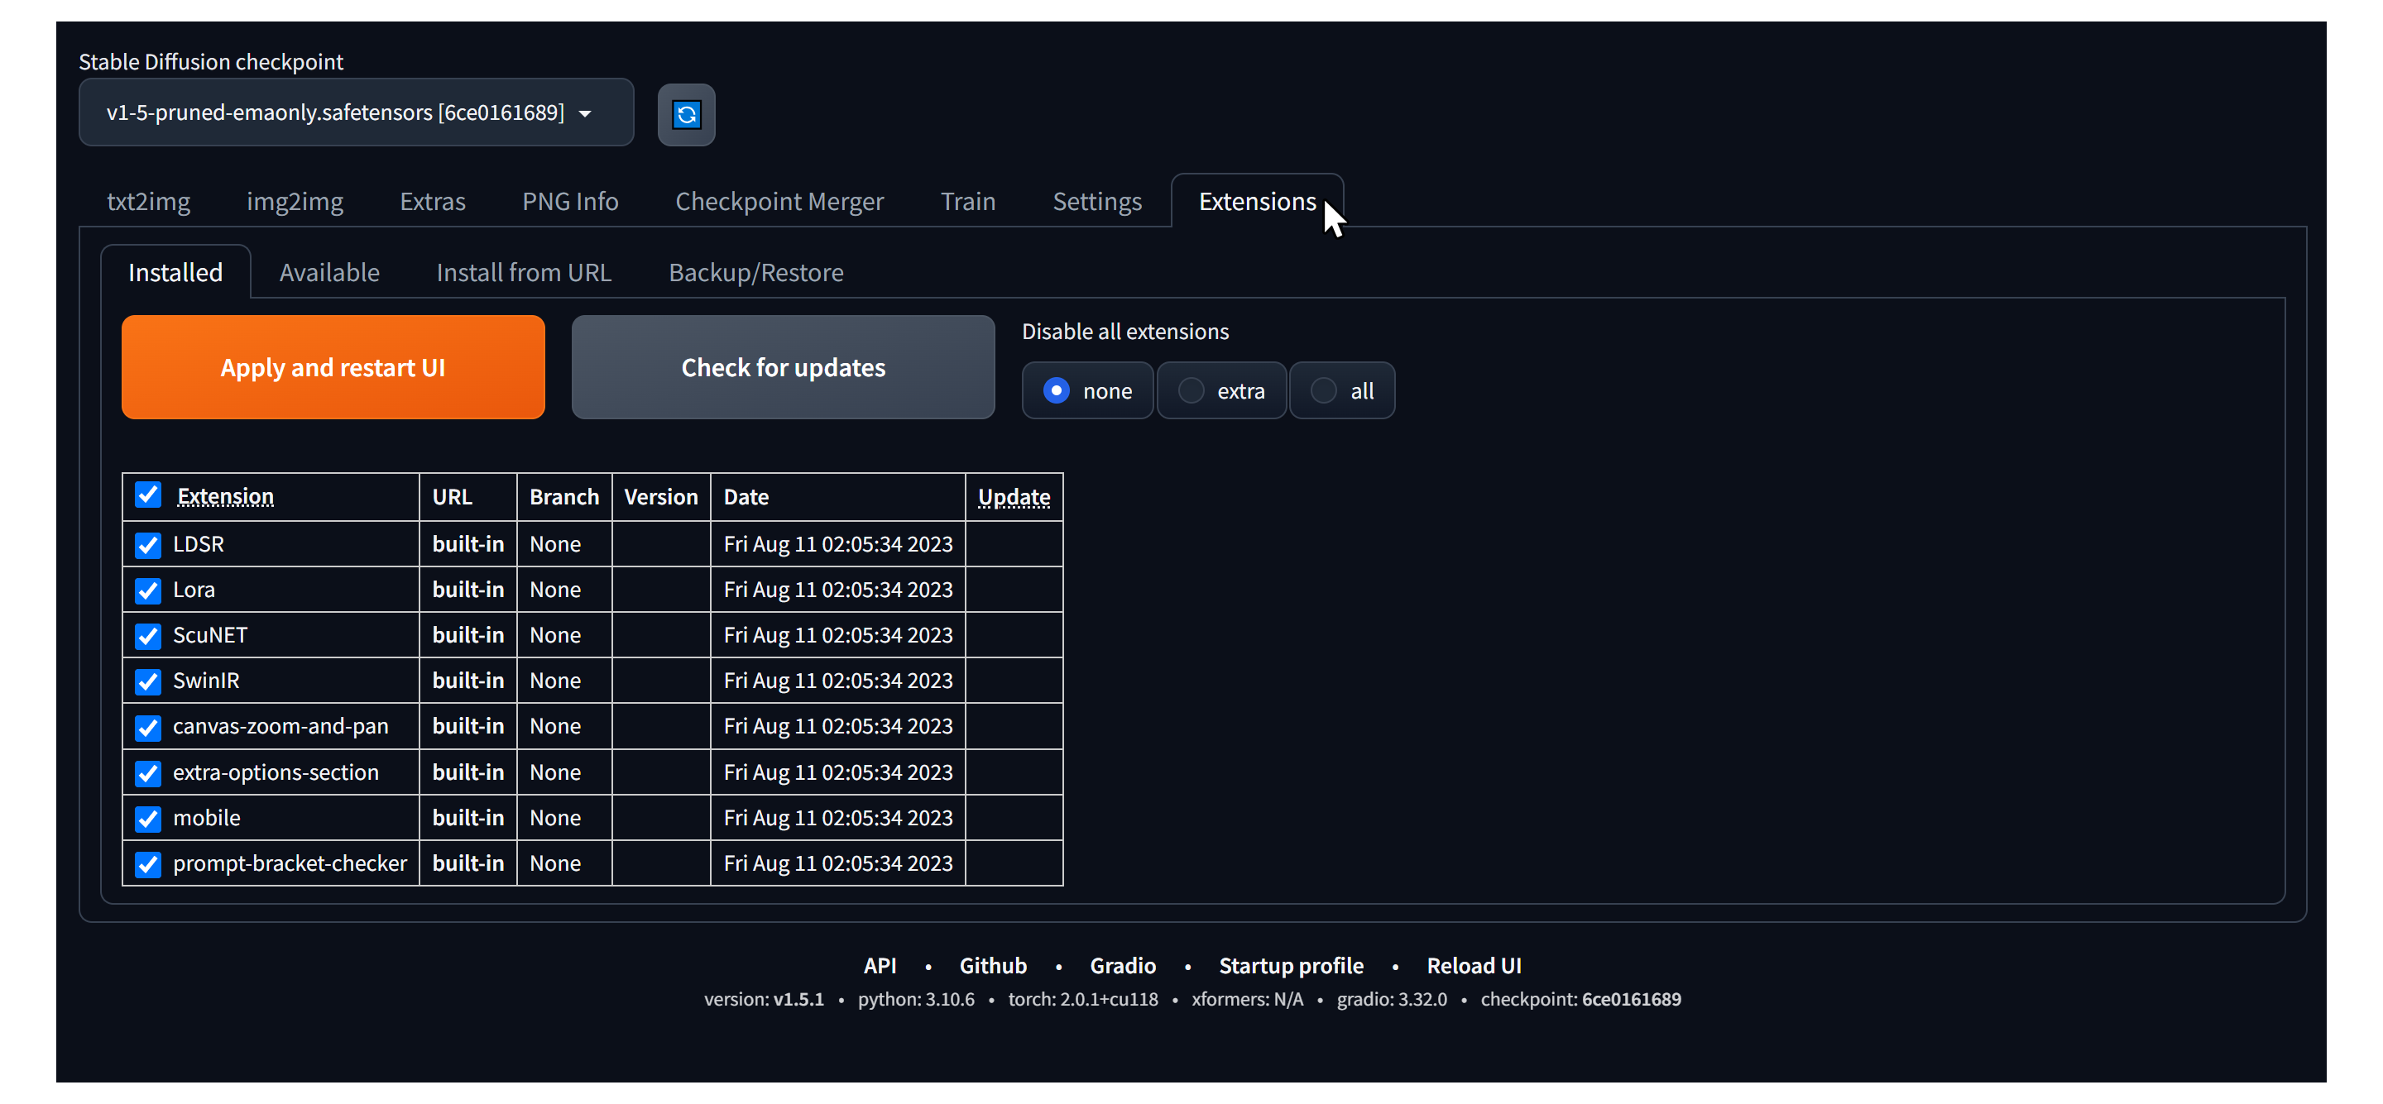Open Install from URL sub-tab
Image resolution: width=2383 pixels, height=1104 pixels.
click(524, 273)
